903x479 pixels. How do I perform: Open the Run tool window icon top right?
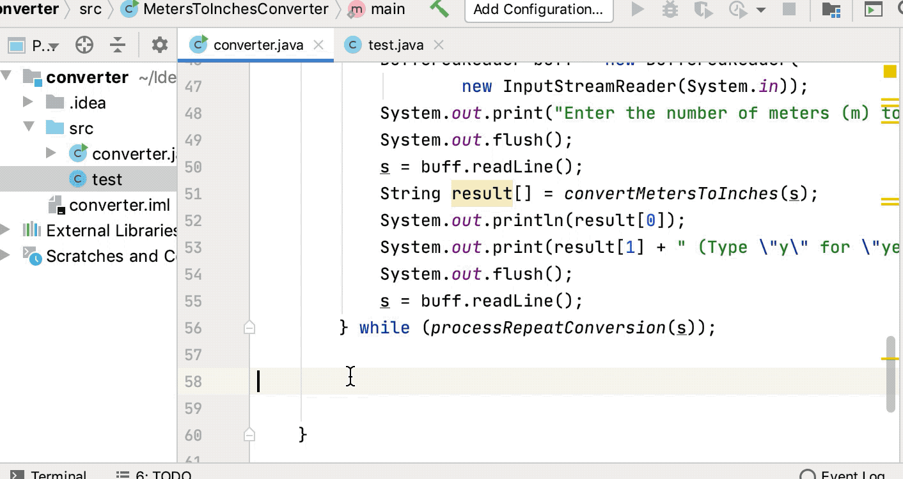(x=873, y=9)
